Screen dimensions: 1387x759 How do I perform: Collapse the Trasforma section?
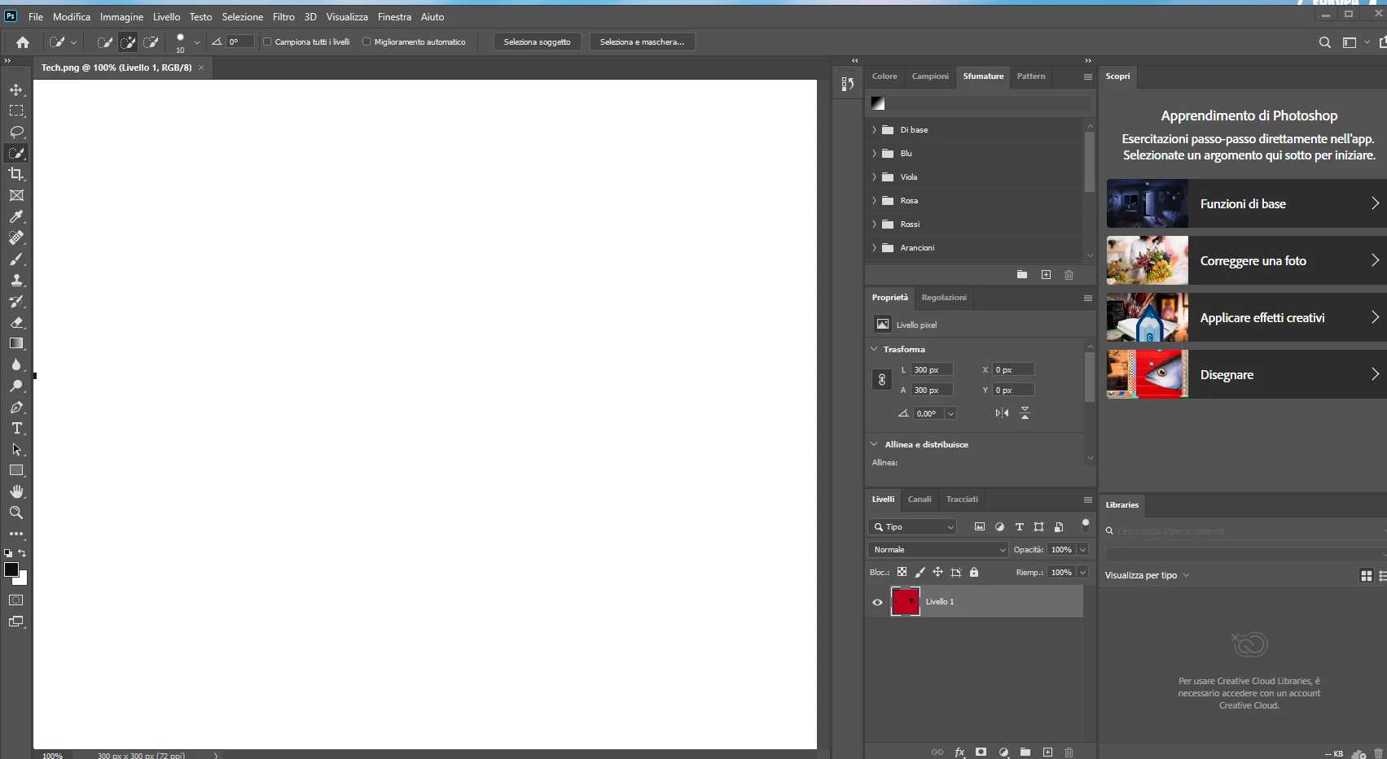pos(874,349)
